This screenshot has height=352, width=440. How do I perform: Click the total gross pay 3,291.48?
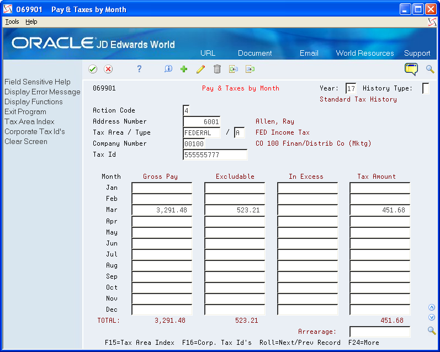pos(170,321)
